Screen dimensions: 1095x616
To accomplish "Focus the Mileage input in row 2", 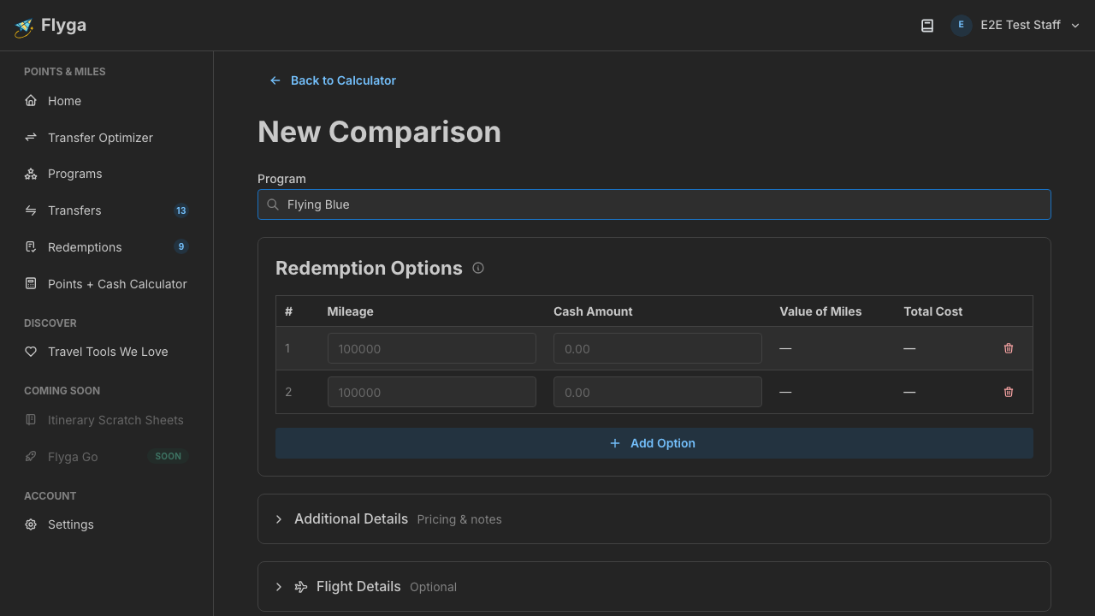I will pos(432,392).
